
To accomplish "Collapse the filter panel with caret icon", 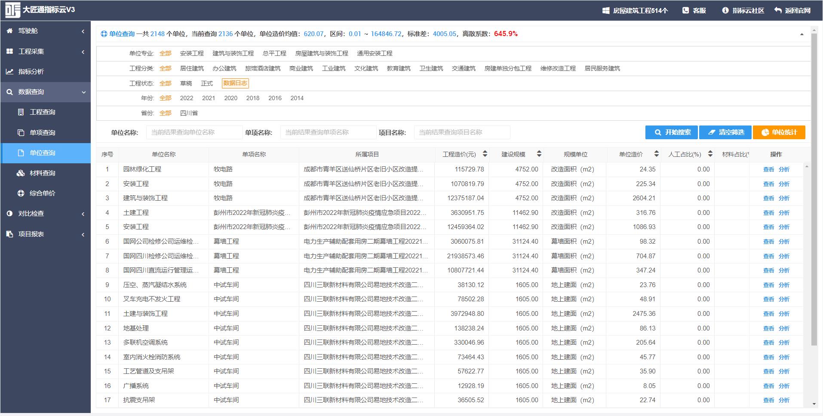I will click(x=802, y=34).
